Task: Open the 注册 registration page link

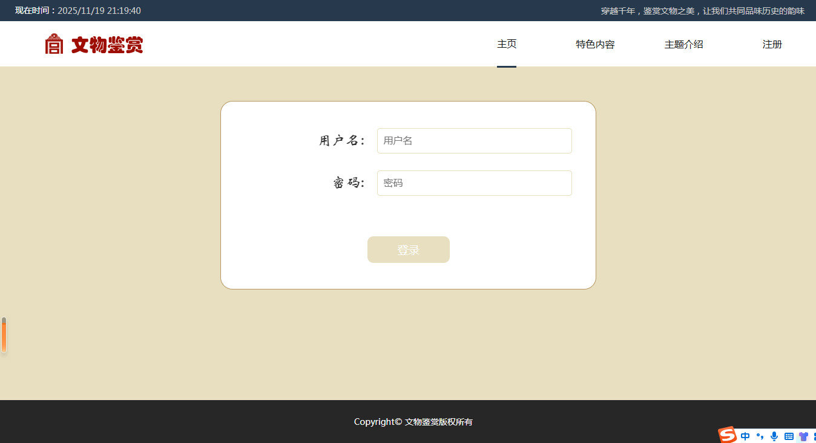Action: [x=772, y=44]
